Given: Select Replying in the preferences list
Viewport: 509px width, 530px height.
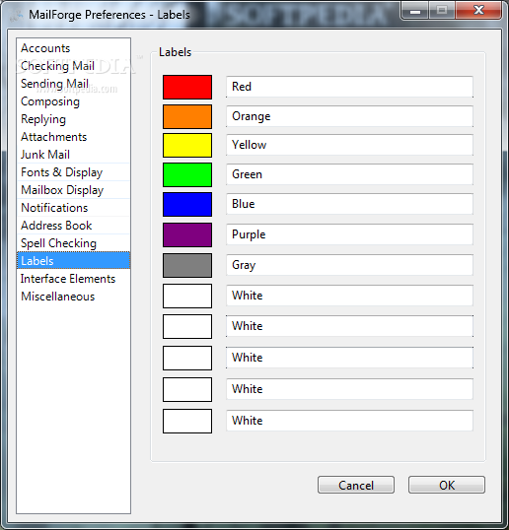Looking at the screenshot, I should pyautogui.click(x=73, y=119).
